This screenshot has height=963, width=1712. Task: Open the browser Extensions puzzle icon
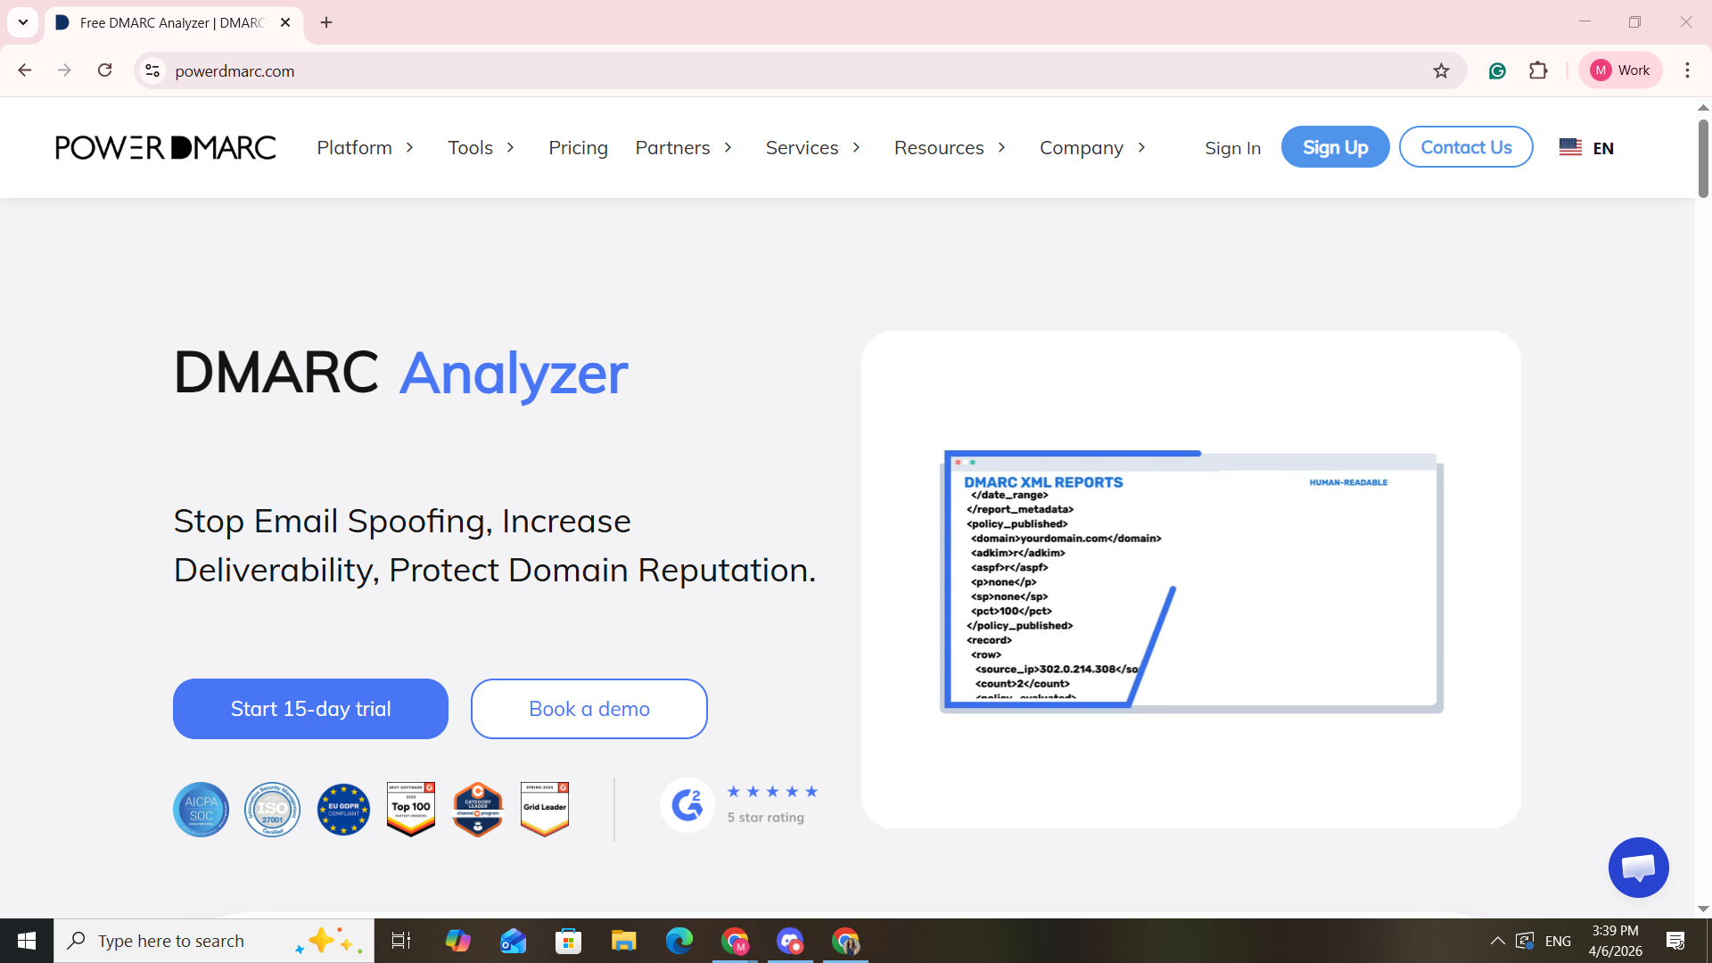click(1538, 70)
